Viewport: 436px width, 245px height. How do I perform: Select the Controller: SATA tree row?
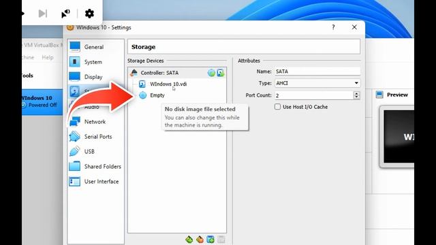pos(177,73)
